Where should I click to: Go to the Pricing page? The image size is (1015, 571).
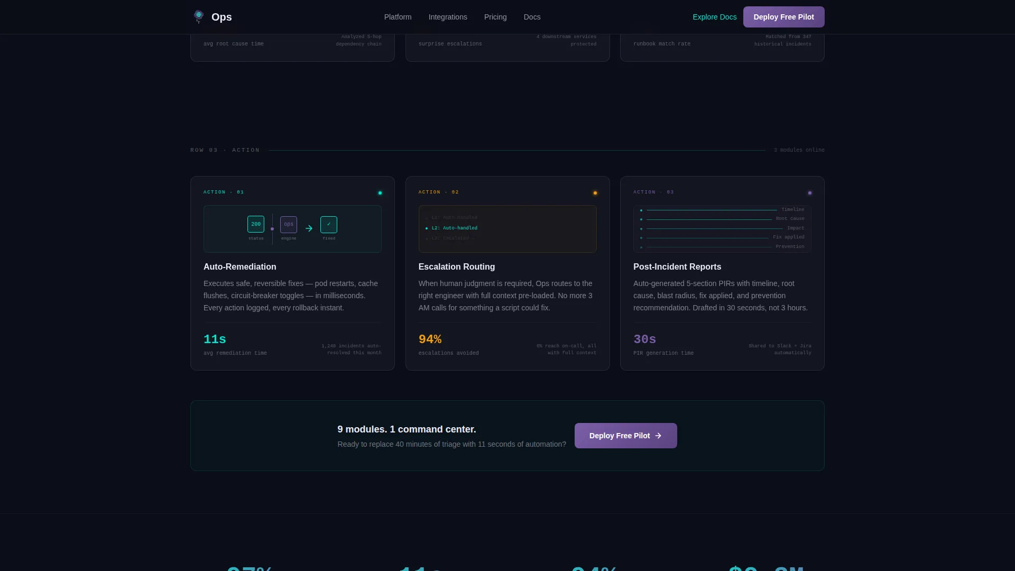point(495,17)
